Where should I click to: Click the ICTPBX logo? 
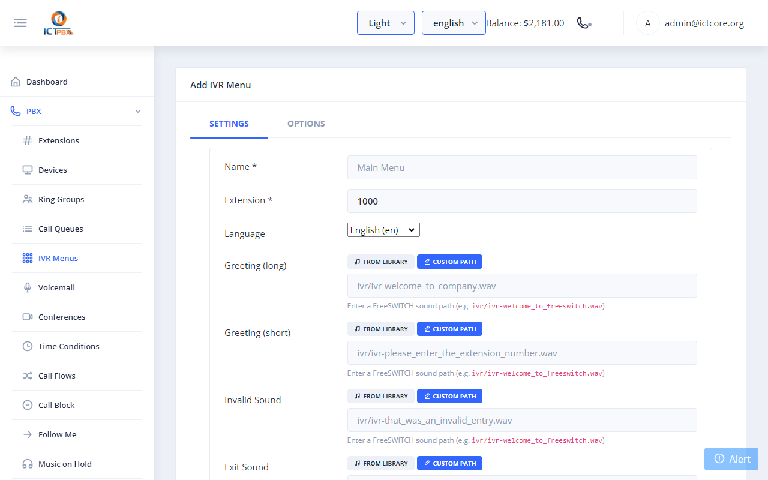pos(59,23)
